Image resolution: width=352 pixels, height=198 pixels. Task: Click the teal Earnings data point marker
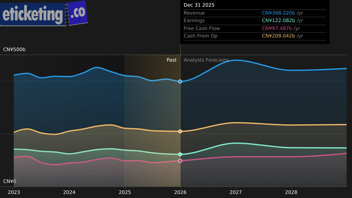[180, 154]
